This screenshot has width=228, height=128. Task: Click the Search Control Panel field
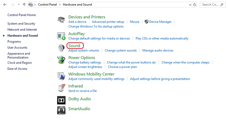[x=212, y=5]
